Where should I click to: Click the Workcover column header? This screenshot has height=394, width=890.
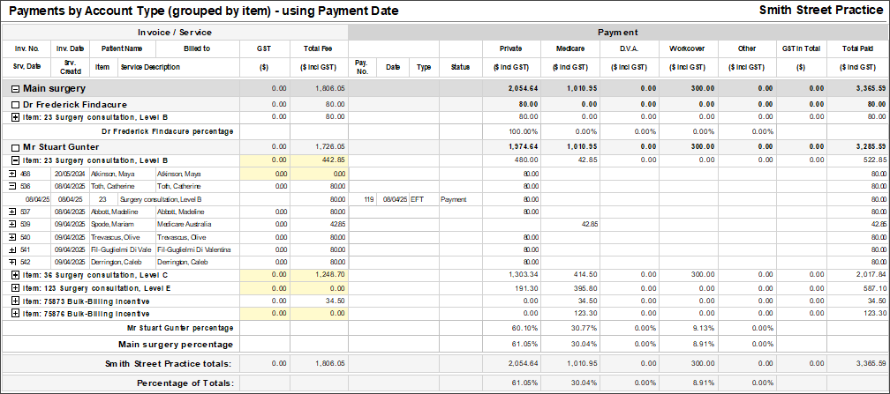687,48
